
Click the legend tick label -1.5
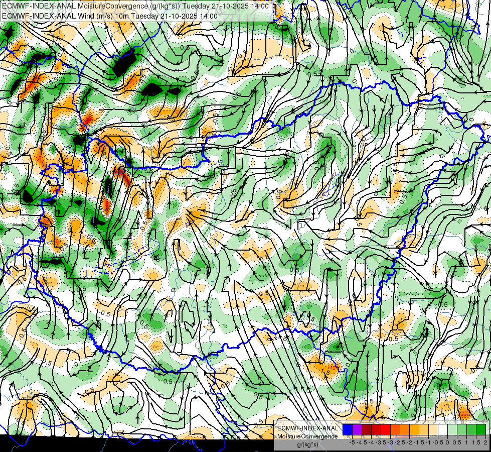[419, 442]
